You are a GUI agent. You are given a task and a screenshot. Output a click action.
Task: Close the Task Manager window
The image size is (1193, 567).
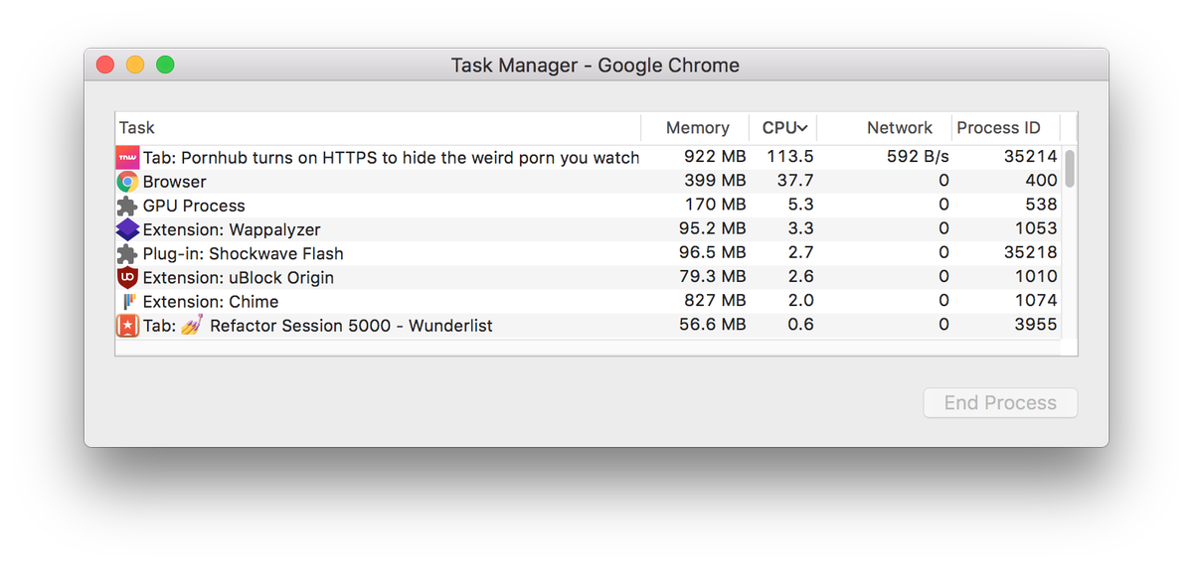104,65
